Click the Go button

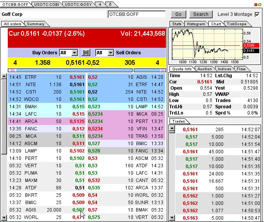coord(178,14)
